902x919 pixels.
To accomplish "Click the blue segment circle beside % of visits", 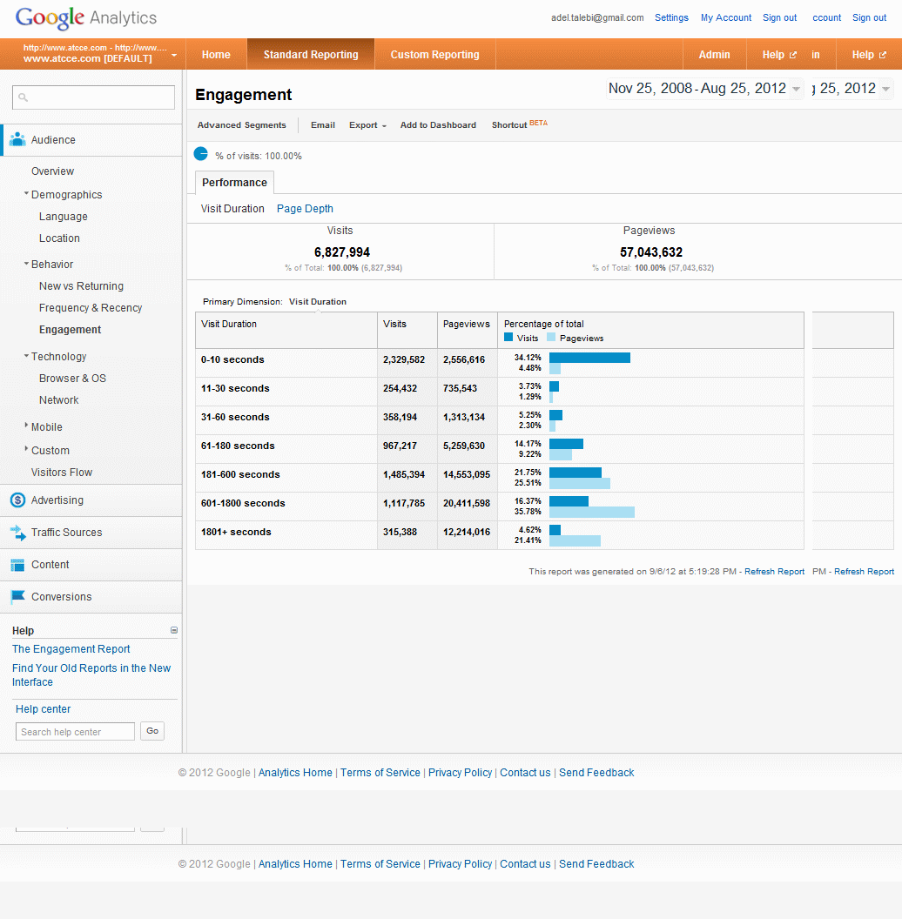I will point(200,154).
